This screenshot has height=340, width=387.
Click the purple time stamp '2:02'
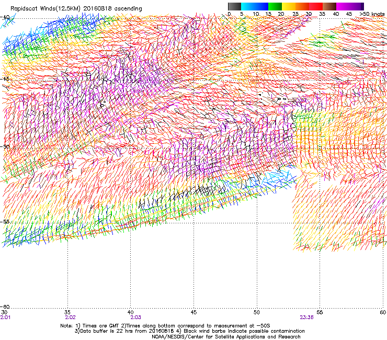[x=71, y=318]
